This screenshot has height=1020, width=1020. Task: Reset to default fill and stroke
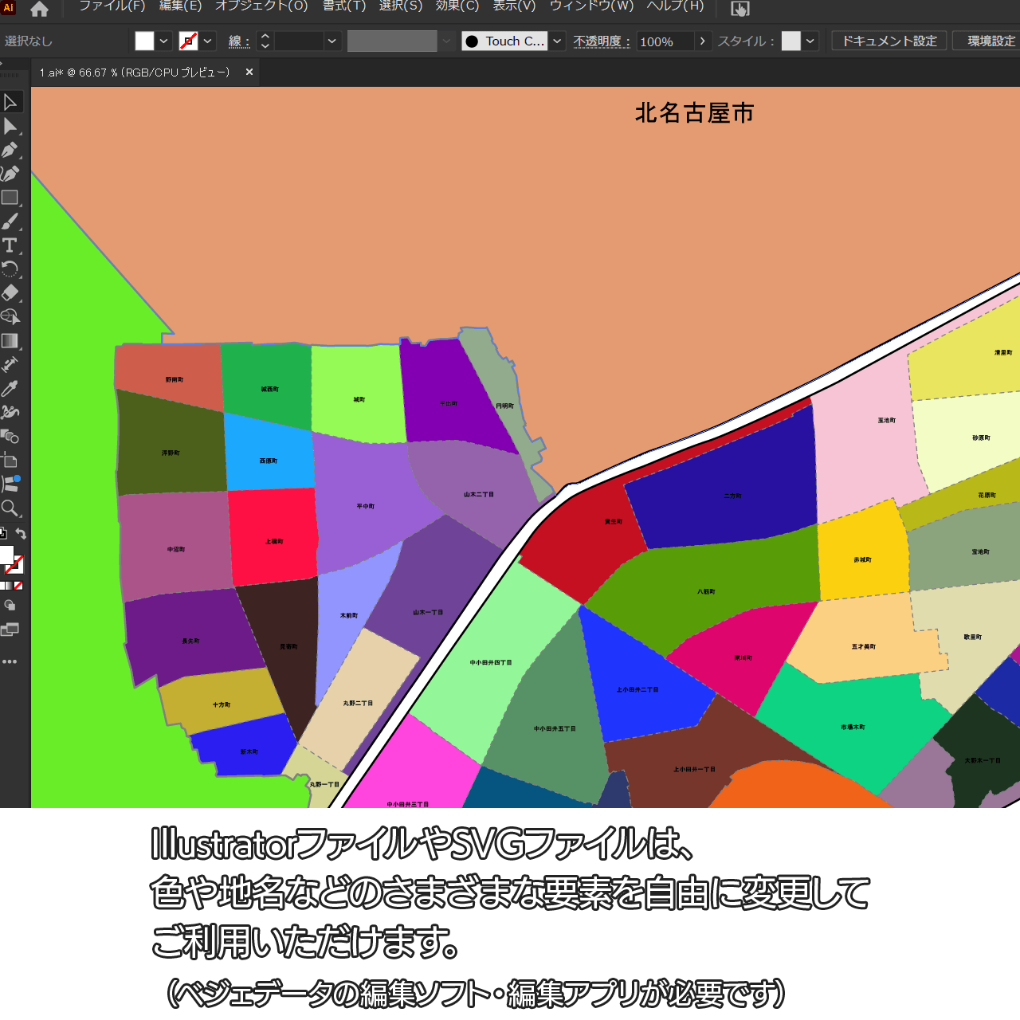(3, 534)
